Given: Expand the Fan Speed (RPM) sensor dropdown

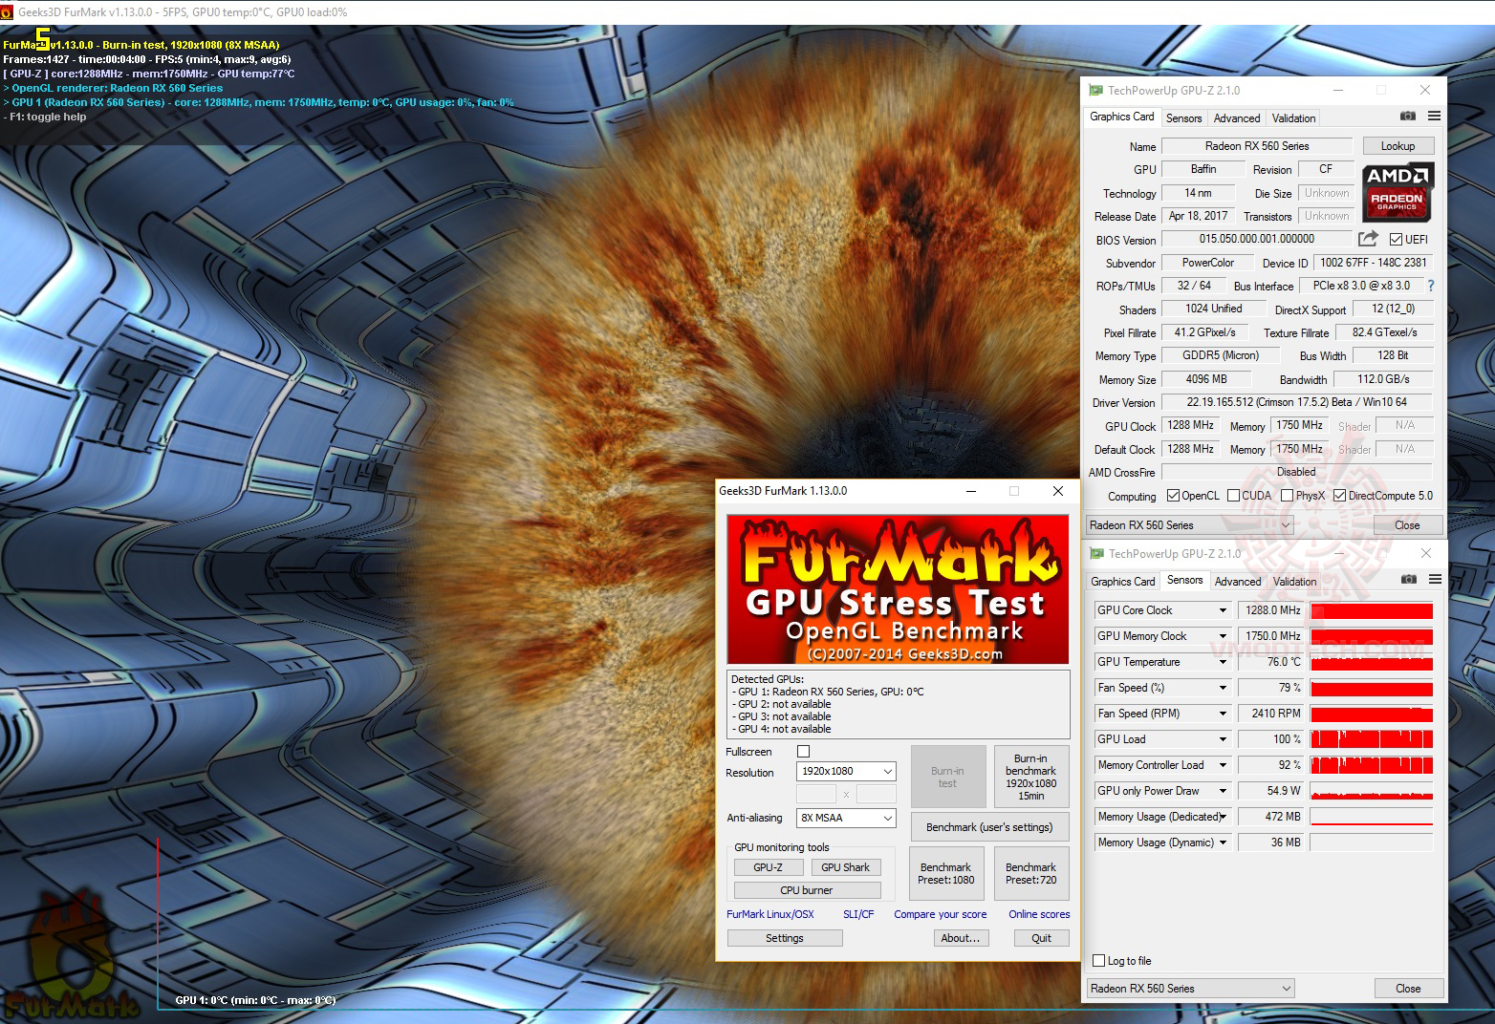Looking at the screenshot, I should tap(1222, 714).
